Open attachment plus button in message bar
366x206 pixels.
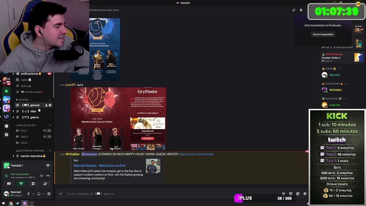(61, 194)
